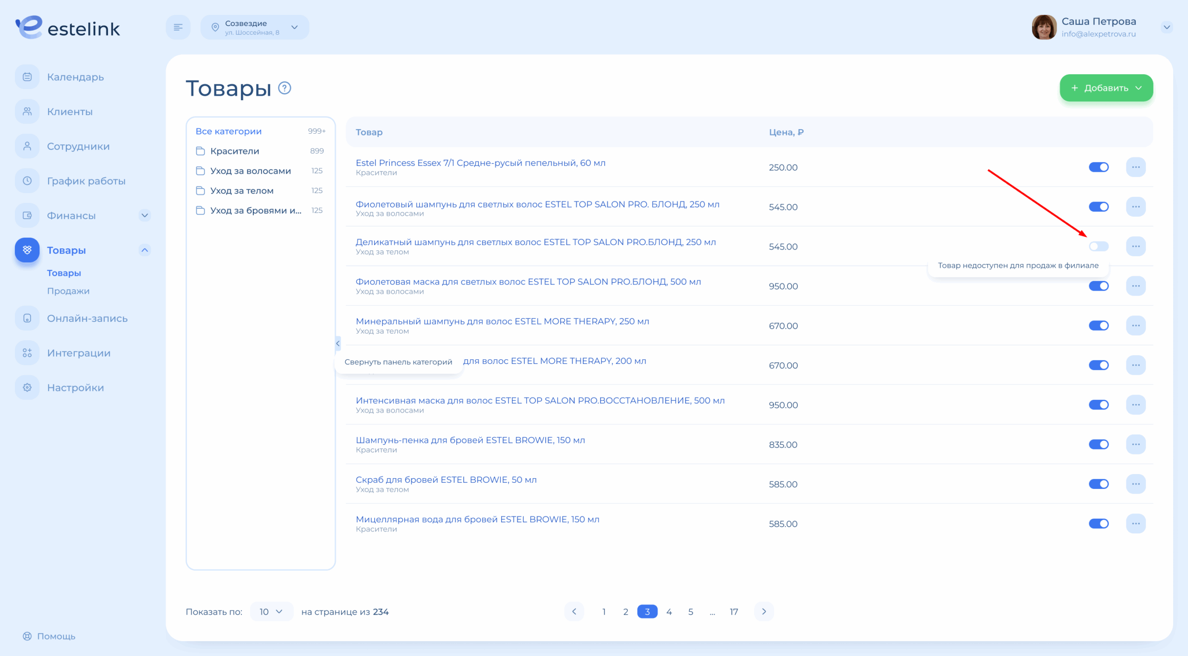Toggle availability of Фиолетовый шампунь

click(x=1099, y=207)
